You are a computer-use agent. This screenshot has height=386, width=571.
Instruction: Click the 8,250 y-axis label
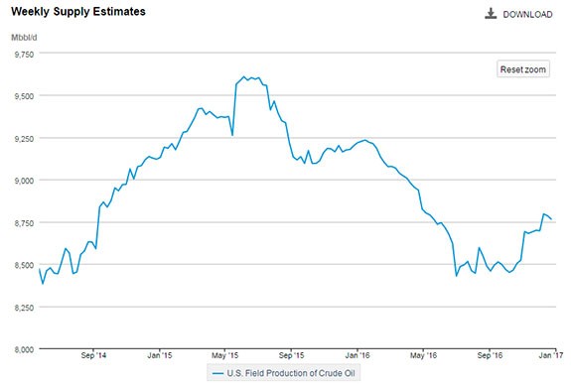[x=24, y=308]
